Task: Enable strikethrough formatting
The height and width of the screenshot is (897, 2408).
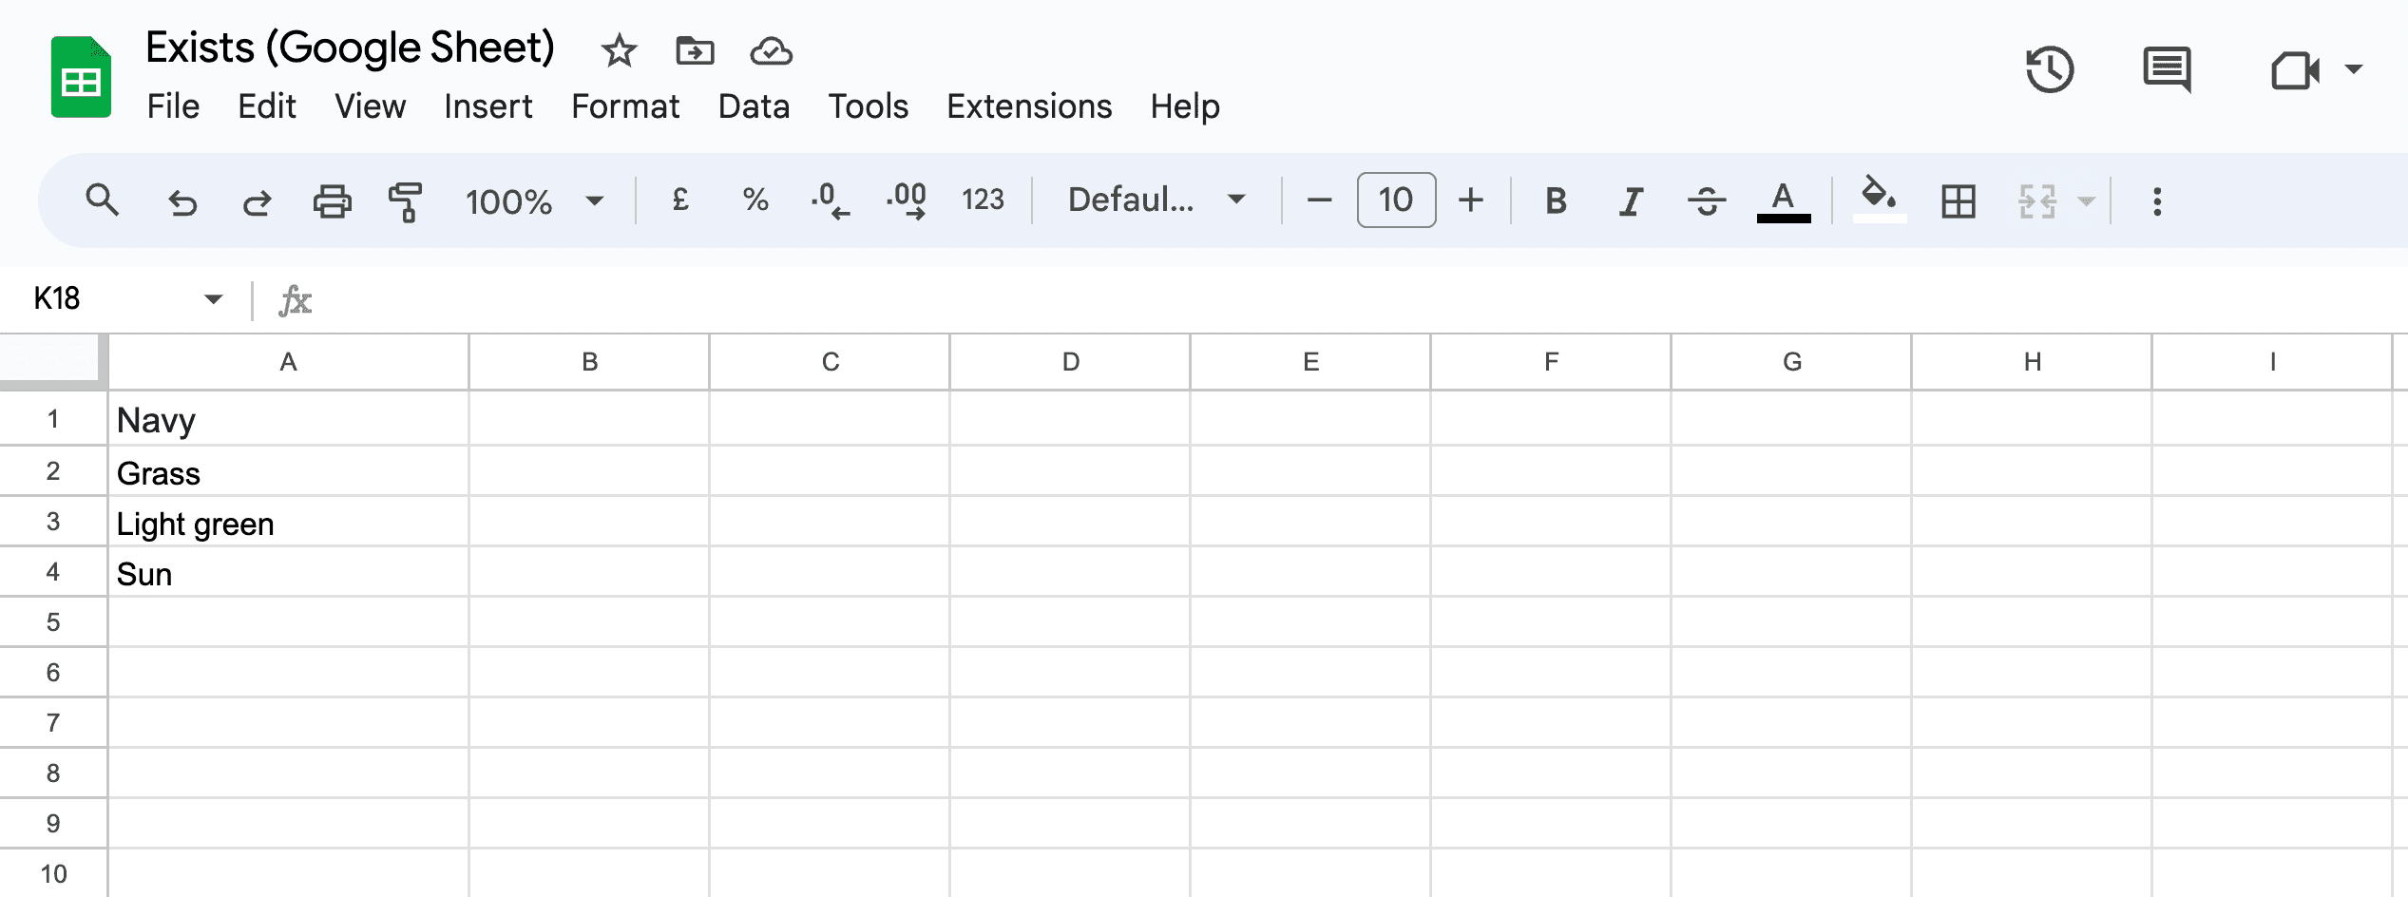Action: click(x=1707, y=200)
